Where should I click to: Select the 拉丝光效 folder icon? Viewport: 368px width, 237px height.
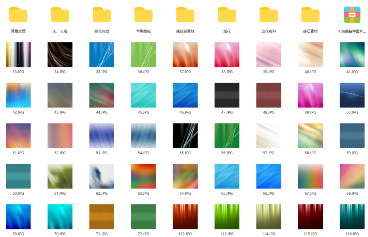point(101,15)
